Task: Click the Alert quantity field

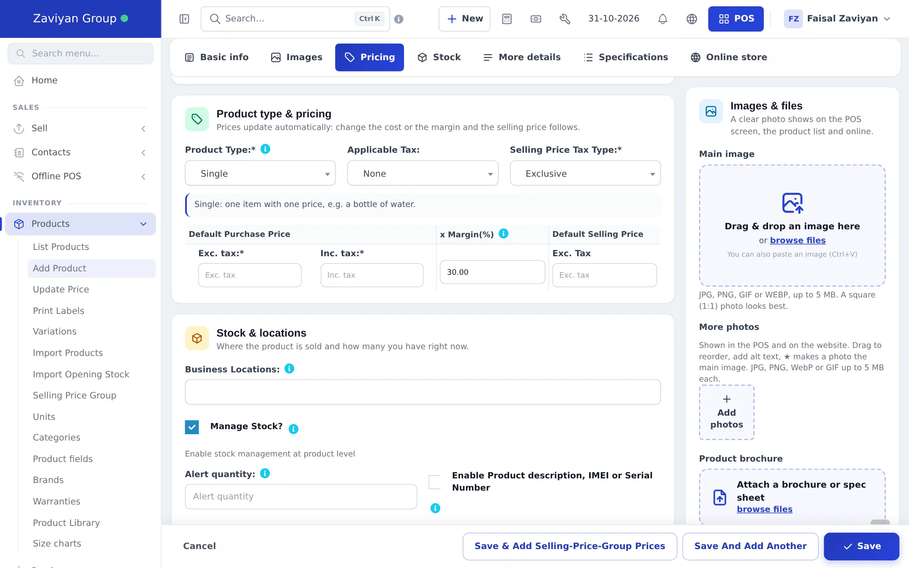Action: click(301, 496)
